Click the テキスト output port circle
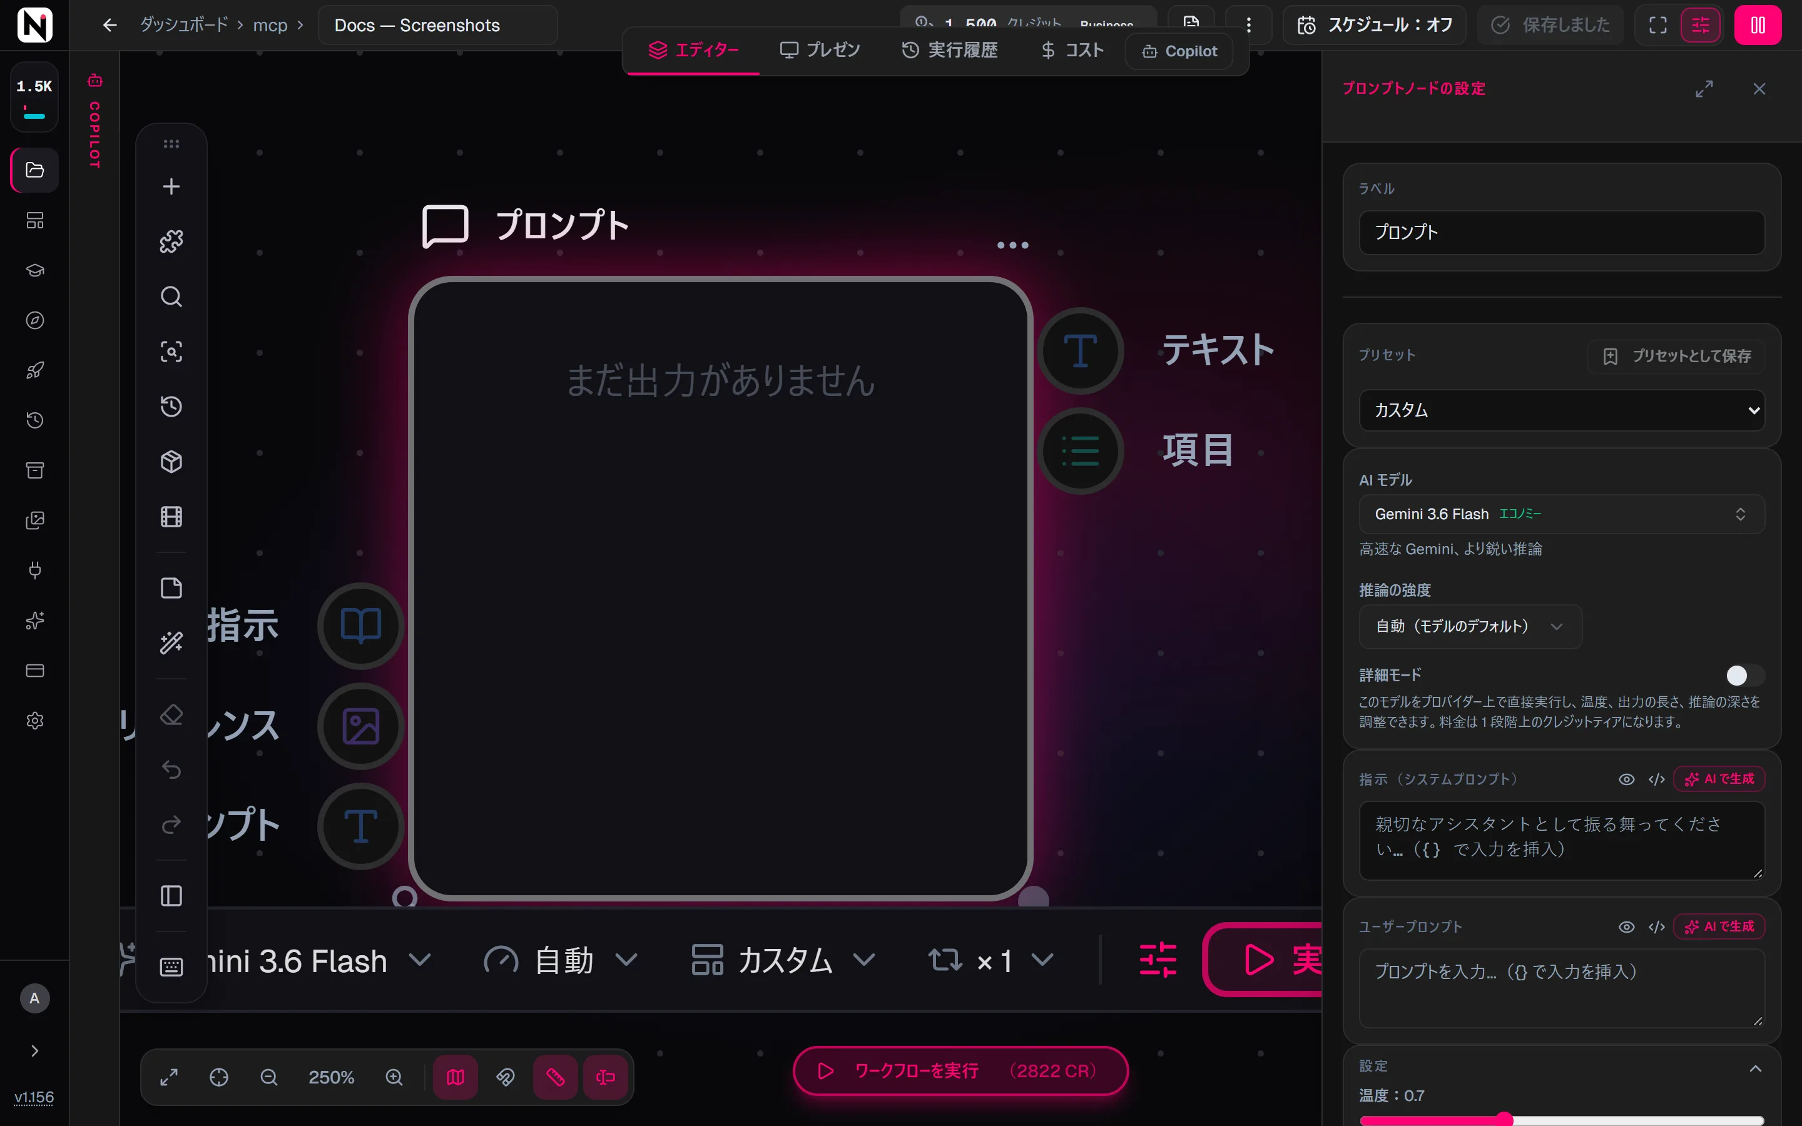Screen dimensions: 1802x1126 1081,351
